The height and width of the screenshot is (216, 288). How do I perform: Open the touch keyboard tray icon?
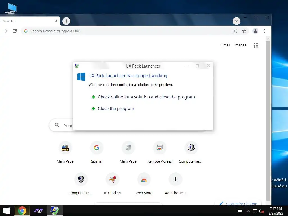pyautogui.click(x=240, y=211)
